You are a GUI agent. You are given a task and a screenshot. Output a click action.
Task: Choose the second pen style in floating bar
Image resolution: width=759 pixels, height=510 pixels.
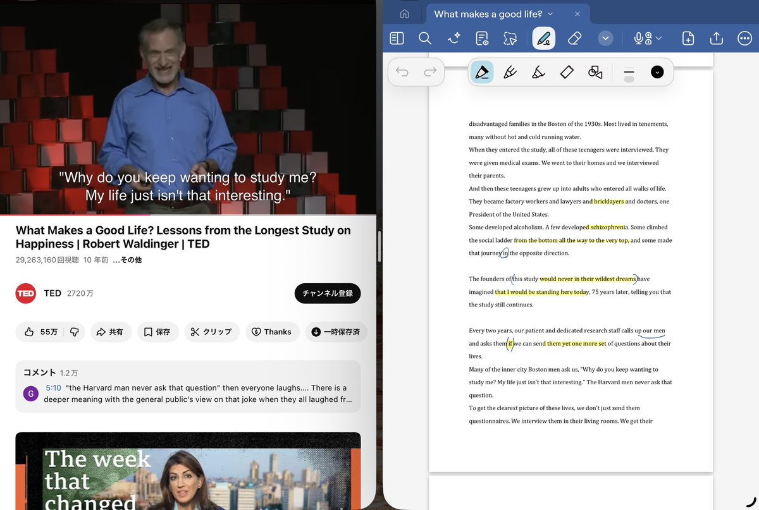tap(510, 72)
